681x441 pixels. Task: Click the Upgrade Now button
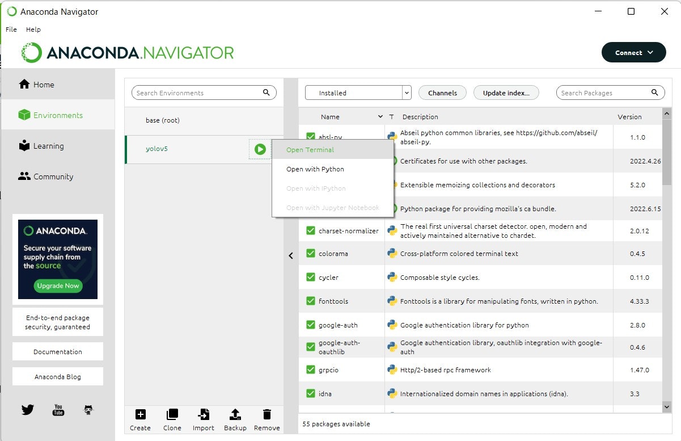click(58, 285)
